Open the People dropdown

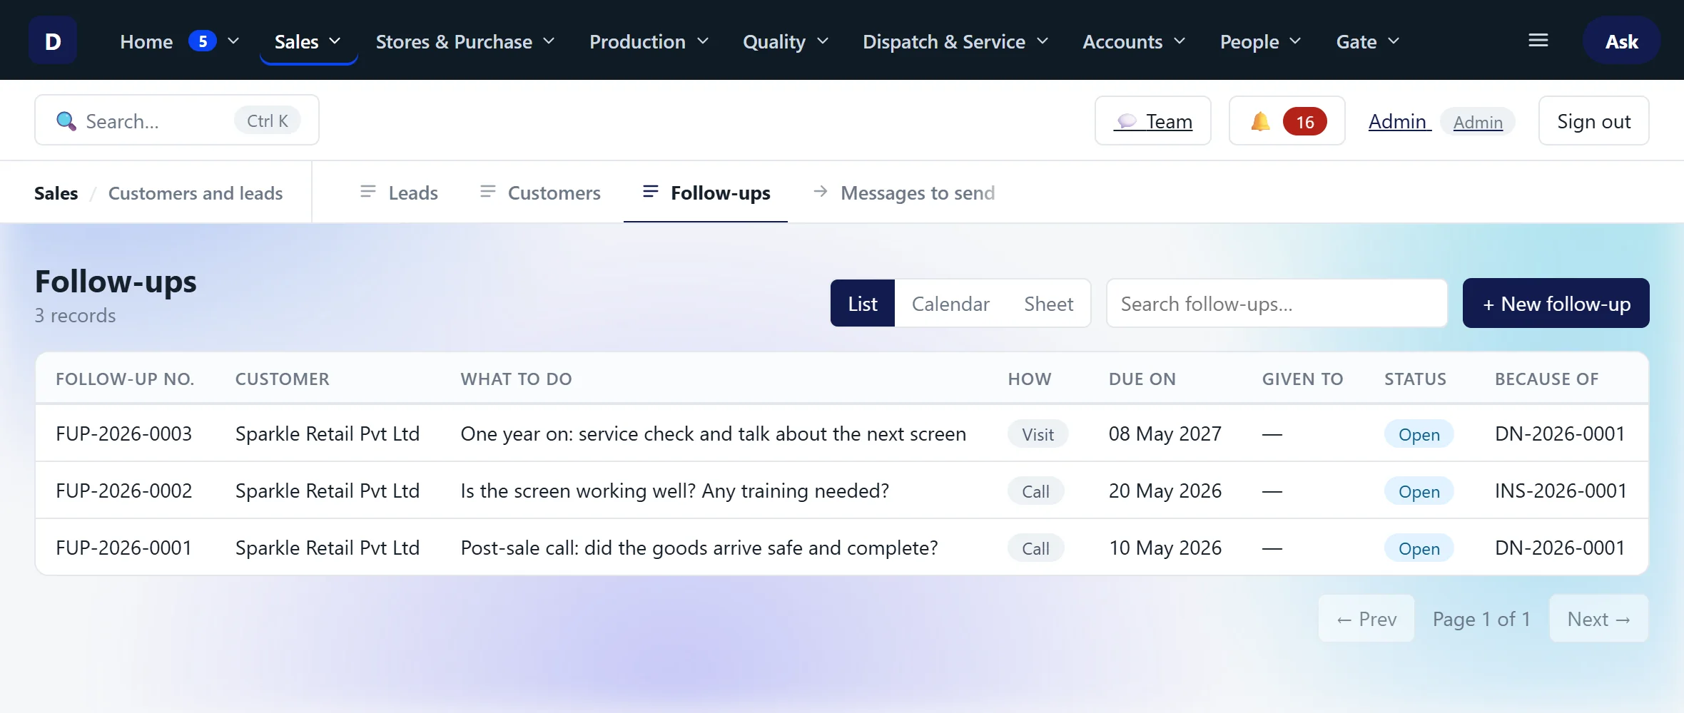[1261, 41]
